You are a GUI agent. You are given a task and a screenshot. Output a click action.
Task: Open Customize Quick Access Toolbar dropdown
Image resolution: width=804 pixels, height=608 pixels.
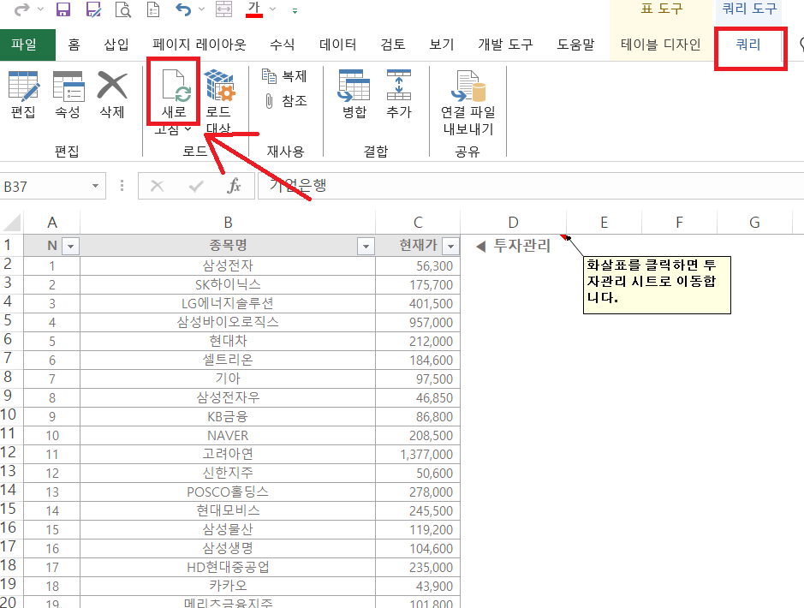(x=295, y=10)
